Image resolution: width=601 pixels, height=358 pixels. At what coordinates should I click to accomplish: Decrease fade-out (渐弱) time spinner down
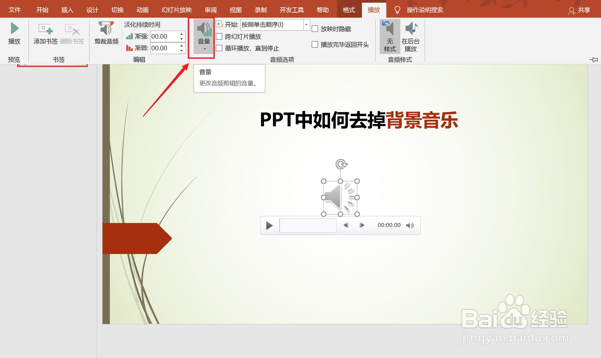click(181, 51)
